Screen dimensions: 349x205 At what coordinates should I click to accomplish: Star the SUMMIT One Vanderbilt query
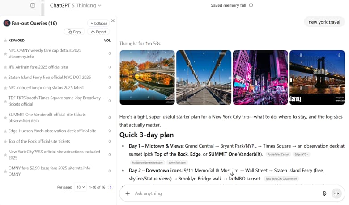5,118
